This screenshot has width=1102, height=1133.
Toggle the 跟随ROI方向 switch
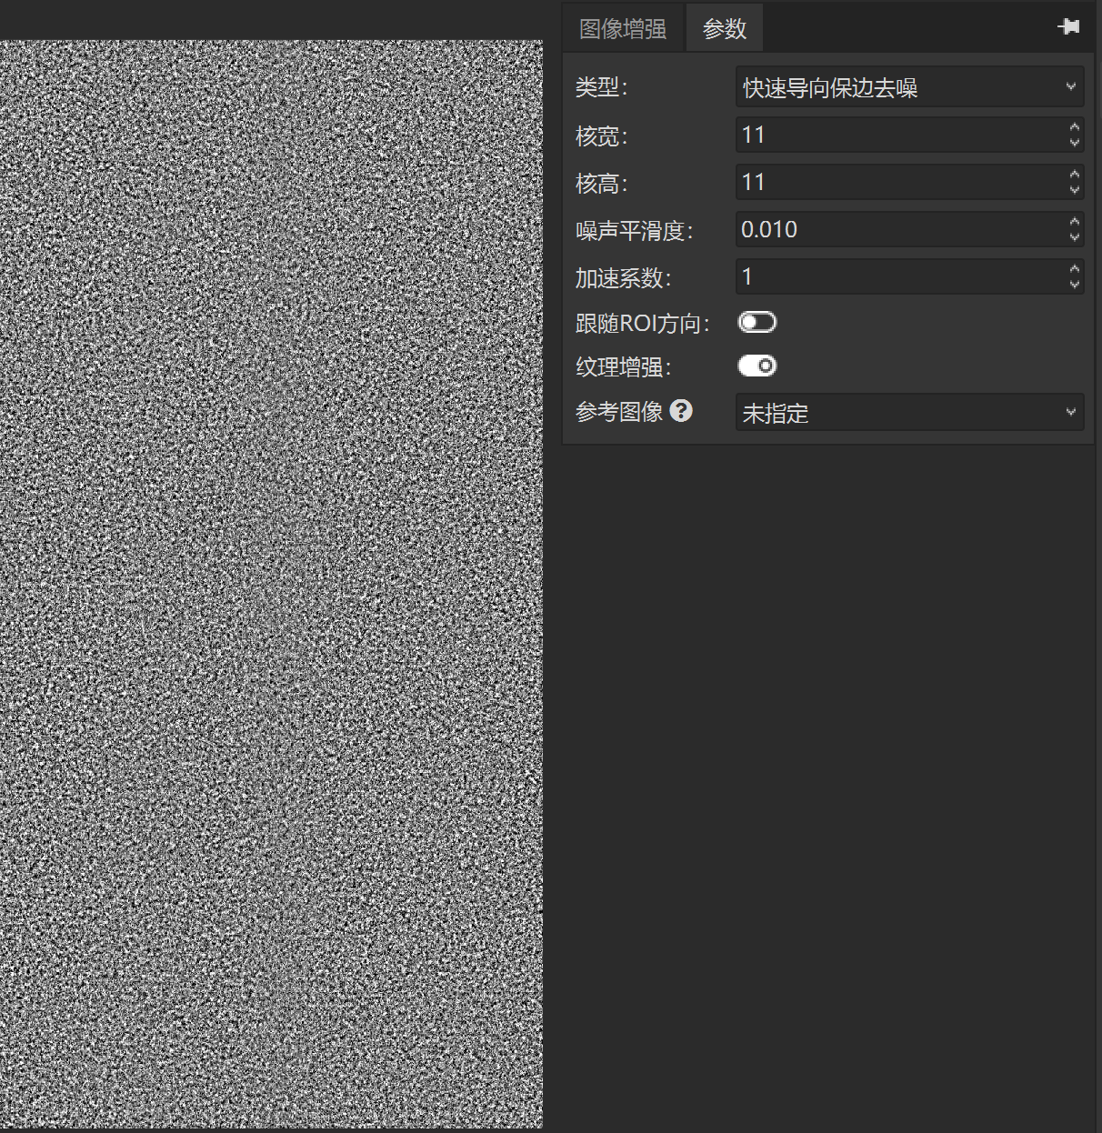click(756, 323)
